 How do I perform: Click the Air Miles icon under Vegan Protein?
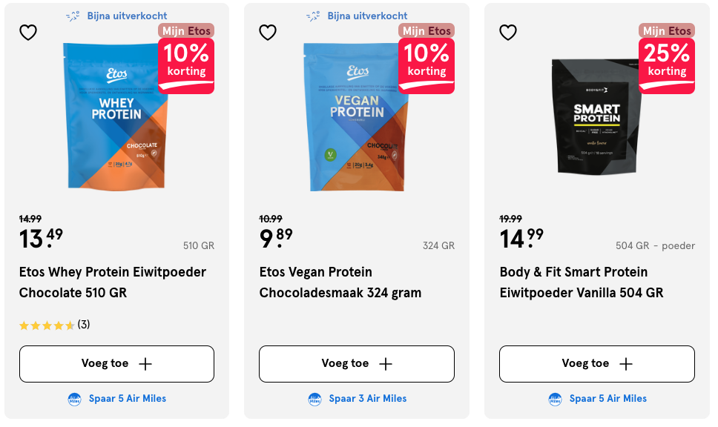(315, 399)
